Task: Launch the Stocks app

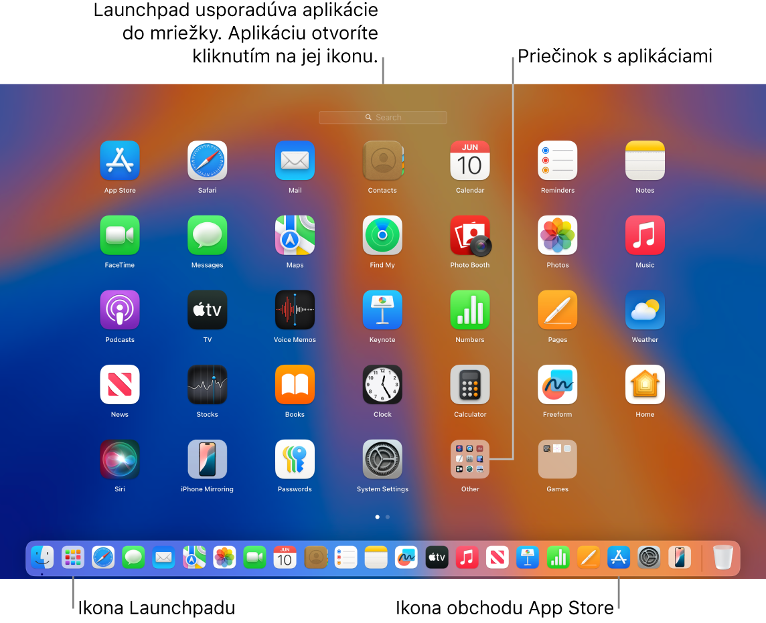Action: coord(207,385)
